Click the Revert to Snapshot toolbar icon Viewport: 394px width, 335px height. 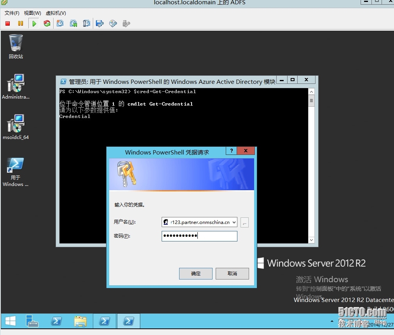tap(73, 24)
